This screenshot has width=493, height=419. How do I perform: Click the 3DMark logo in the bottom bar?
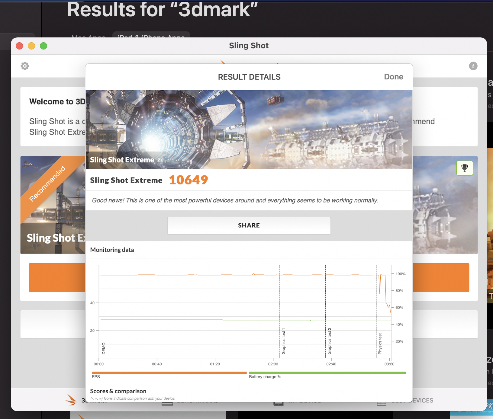71,400
